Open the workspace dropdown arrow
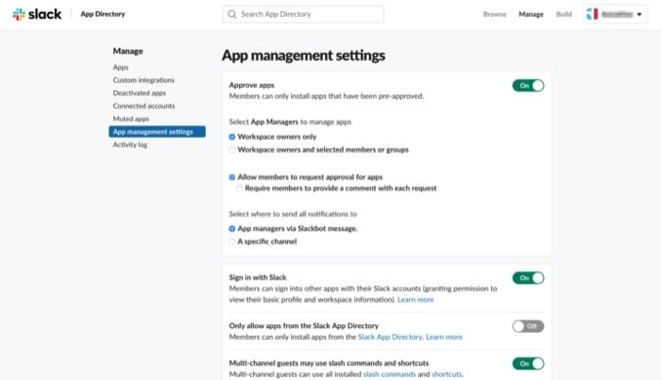This screenshot has height=380, width=661. (x=639, y=14)
